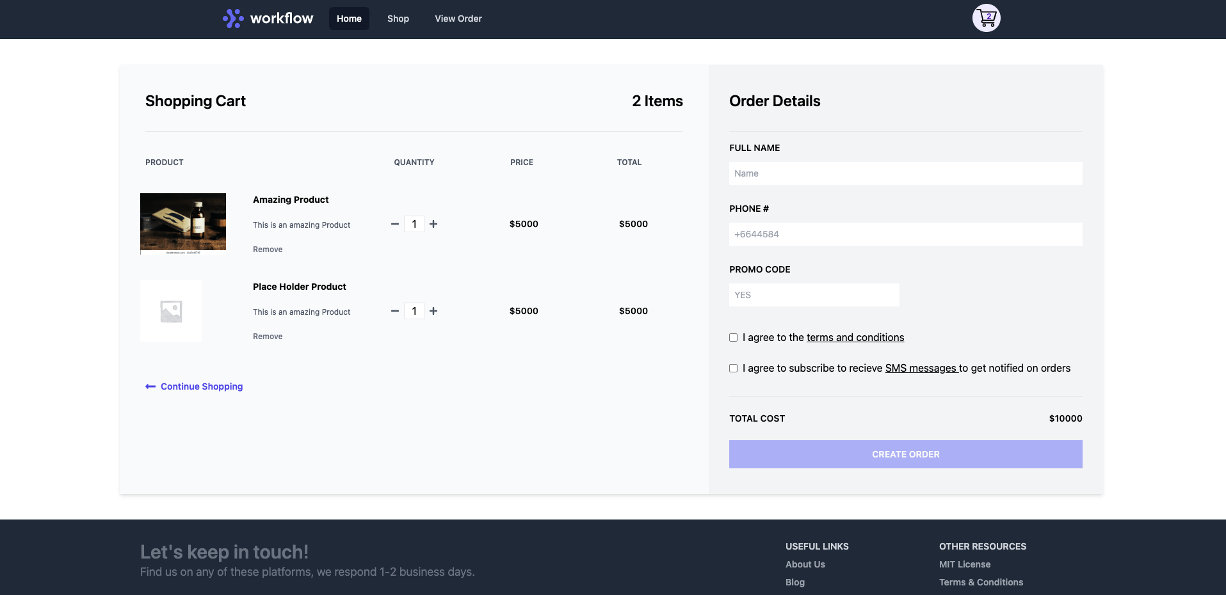The height and width of the screenshot is (595, 1226).
Task: Open the terms and conditions link
Action: click(x=855, y=338)
